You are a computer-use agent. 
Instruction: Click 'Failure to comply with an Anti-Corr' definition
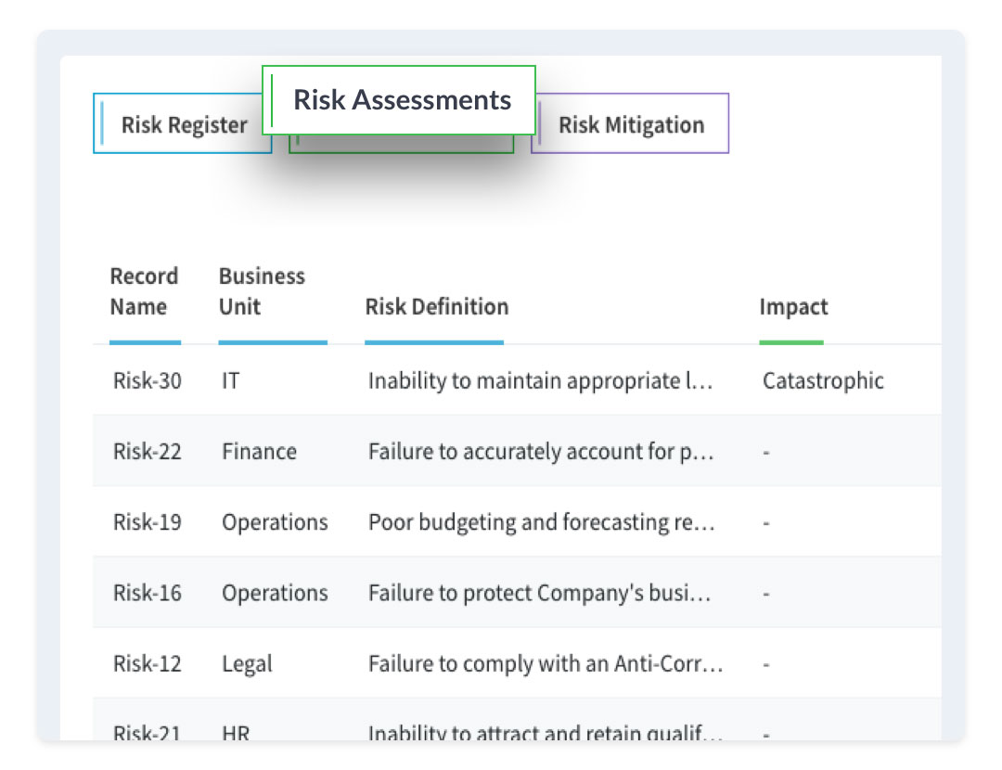point(546,664)
